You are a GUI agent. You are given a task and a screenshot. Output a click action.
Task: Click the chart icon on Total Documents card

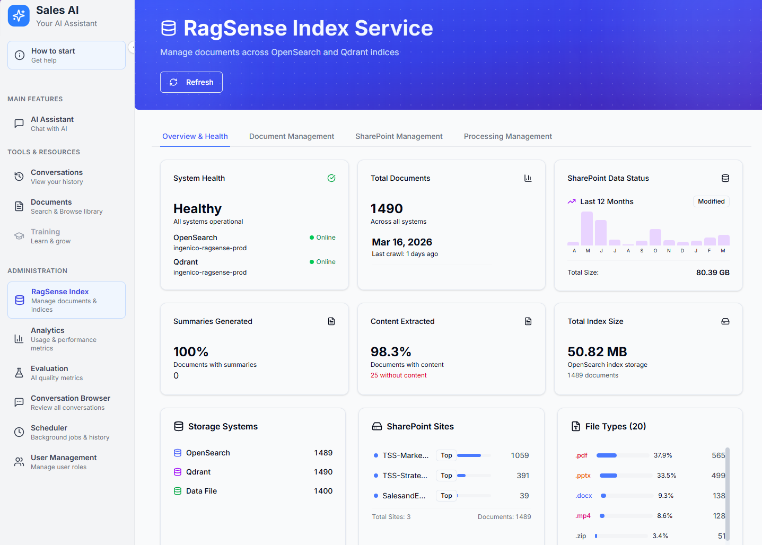(x=528, y=178)
